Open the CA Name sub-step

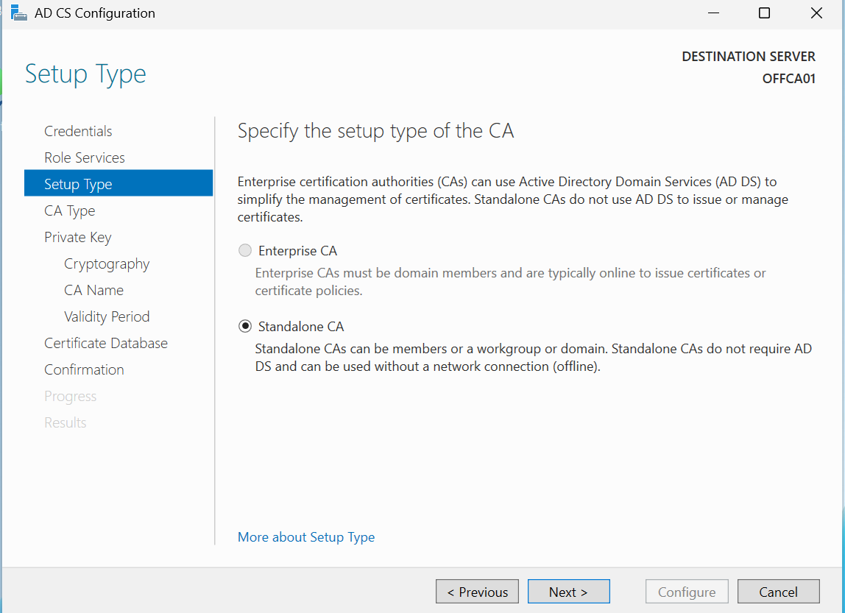pyautogui.click(x=93, y=290)
